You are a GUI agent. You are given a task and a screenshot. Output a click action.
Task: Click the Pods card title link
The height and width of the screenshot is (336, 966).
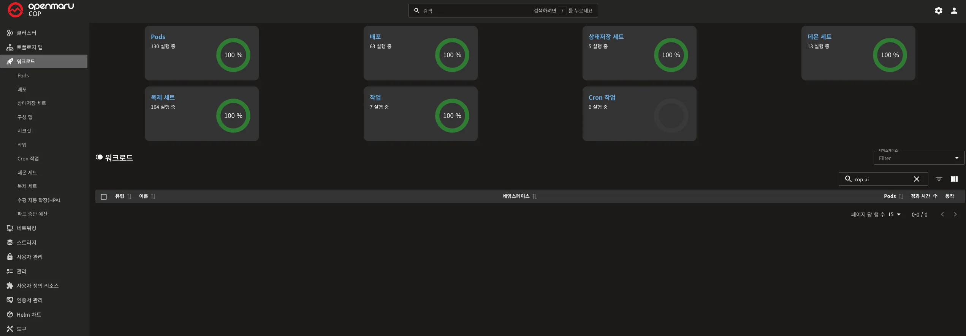pos(158,37)
